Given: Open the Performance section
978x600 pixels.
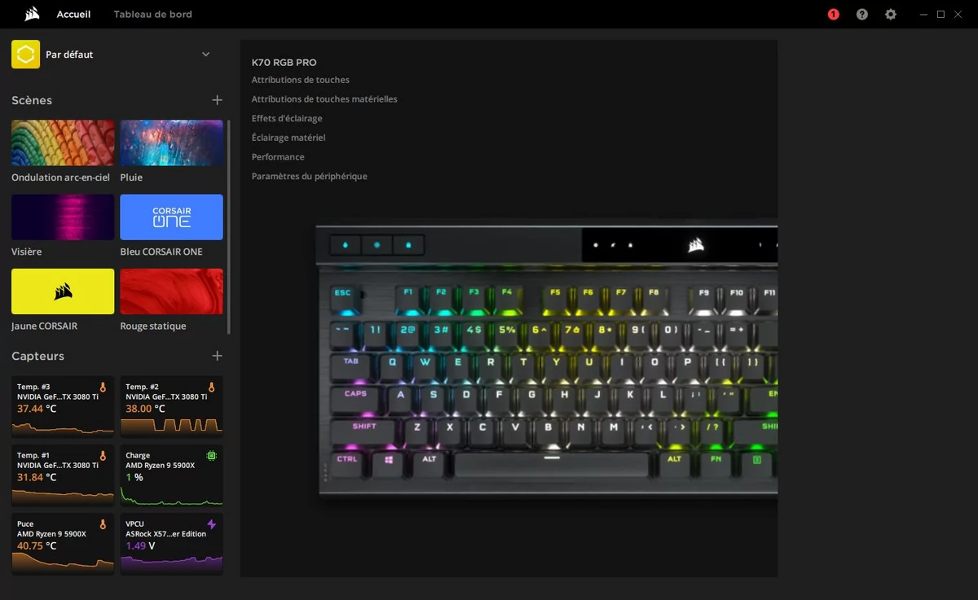Looking at the screenshot, I should pyautogui.click(x=278, y=157).
